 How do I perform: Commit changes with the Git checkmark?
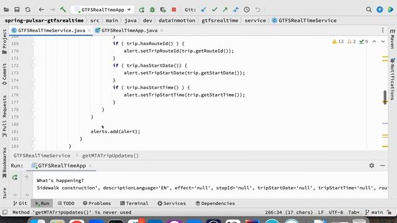point(215,10)
